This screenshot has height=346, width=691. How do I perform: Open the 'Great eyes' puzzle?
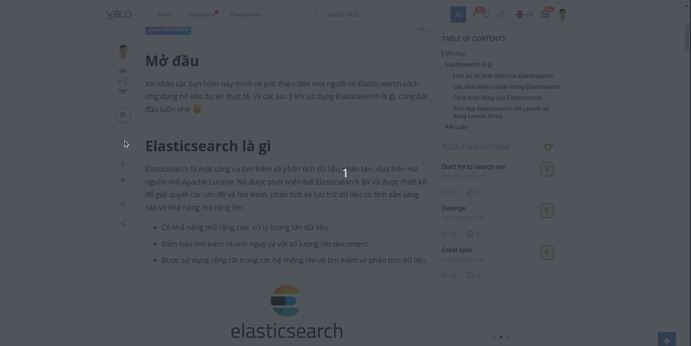coord(457,250)
